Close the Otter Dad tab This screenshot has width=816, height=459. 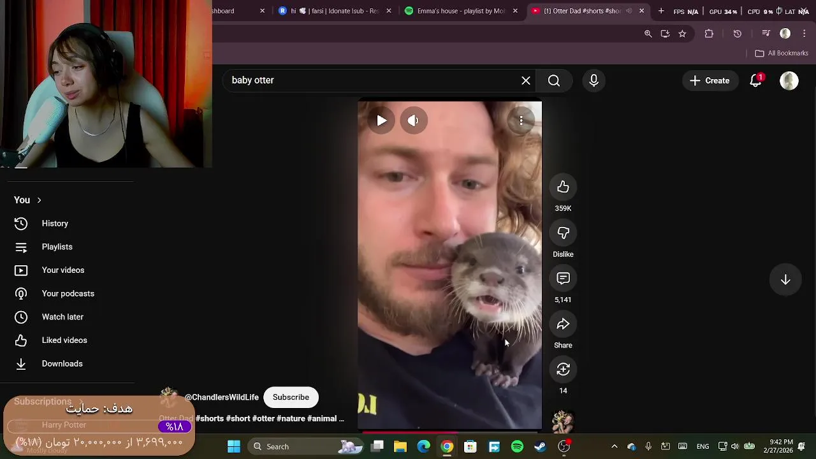[x=641, y=11]
